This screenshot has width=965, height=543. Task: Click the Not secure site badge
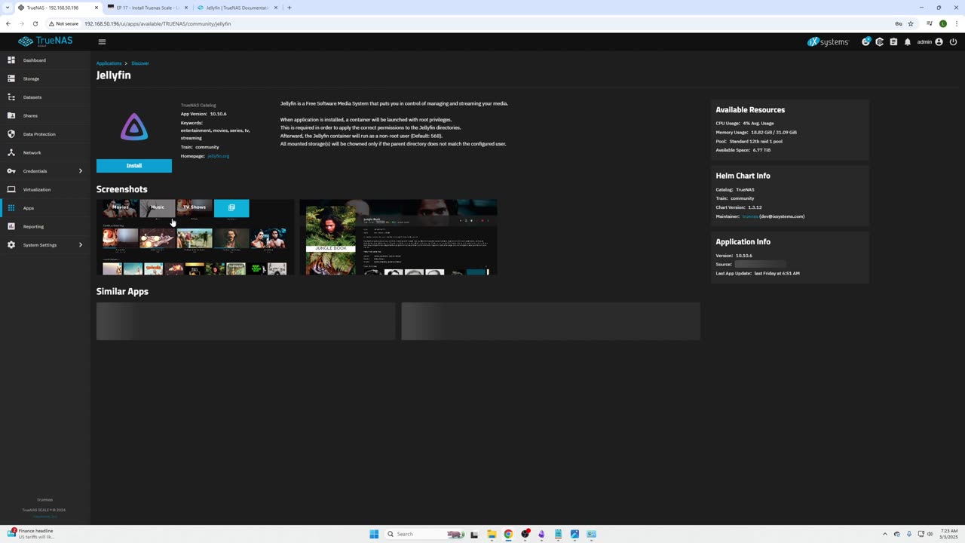tap(63, 23)
